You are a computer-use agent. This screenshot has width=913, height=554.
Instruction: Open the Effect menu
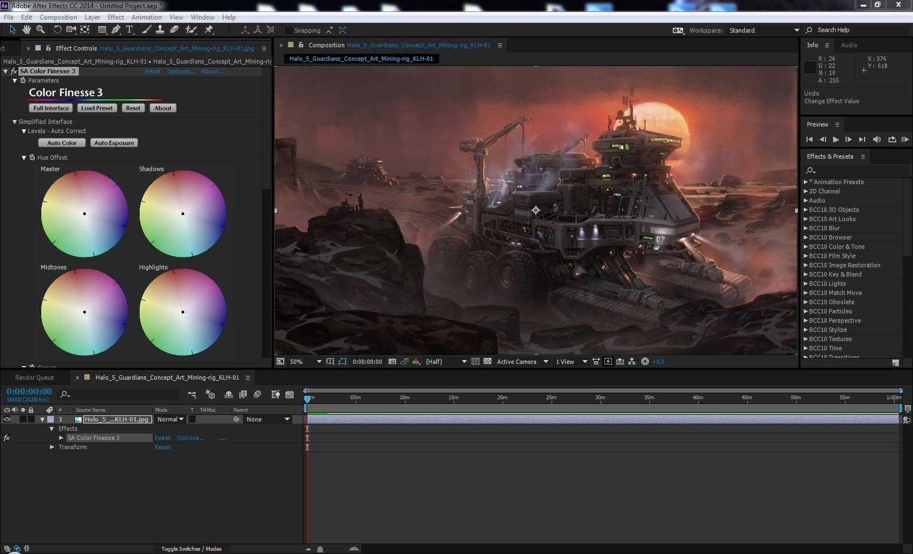click(x=116, y=17)
